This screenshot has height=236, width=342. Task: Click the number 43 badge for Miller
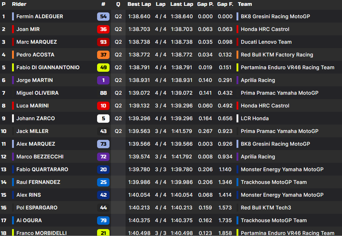click(x=103, y=131)
